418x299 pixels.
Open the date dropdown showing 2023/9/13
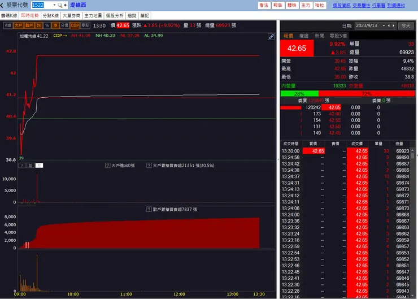click(384, 25)
